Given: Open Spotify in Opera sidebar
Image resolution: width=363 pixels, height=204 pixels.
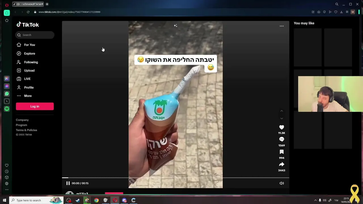Looking at the screenshot, I should tap(7, 109).
